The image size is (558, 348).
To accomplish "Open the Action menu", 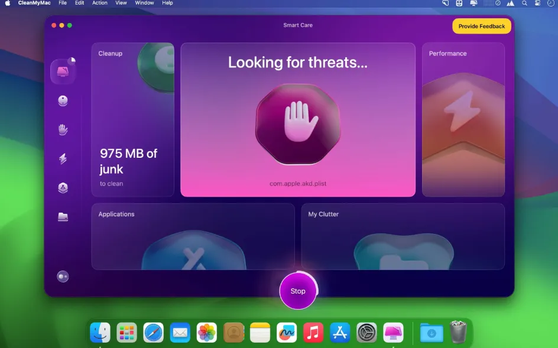I will tap(100, 3).
